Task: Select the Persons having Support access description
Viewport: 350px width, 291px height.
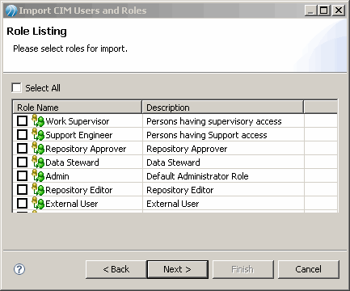Action: tap(207, 135)
